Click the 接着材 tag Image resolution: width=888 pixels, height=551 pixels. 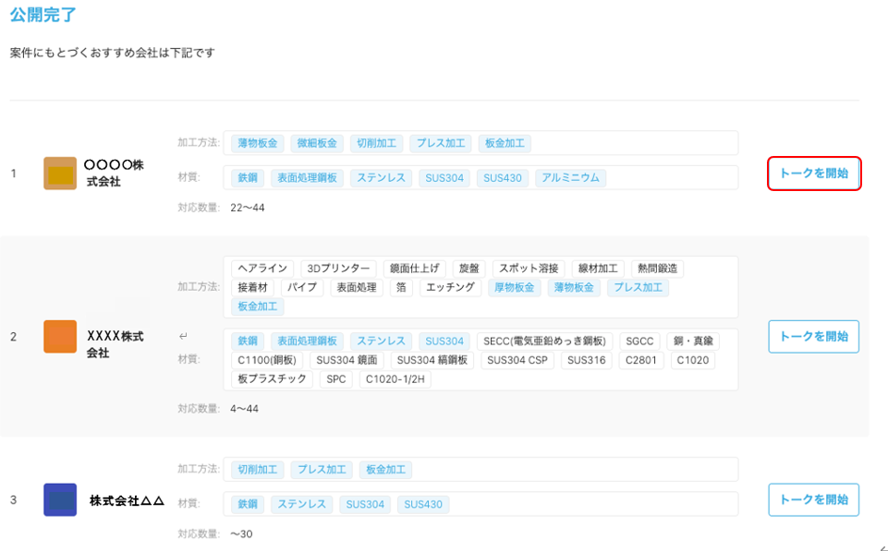click(252, 287)
